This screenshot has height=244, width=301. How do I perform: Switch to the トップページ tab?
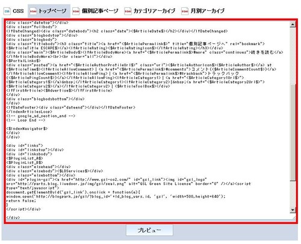click(x=49, y=11)
